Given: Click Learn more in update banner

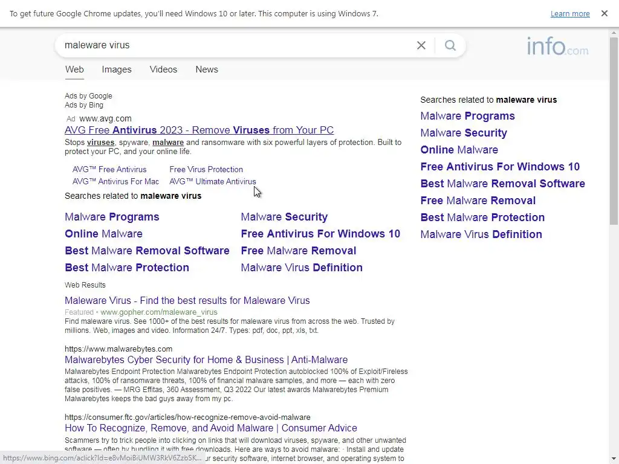Looking at the screenshot, I should 570,14.
